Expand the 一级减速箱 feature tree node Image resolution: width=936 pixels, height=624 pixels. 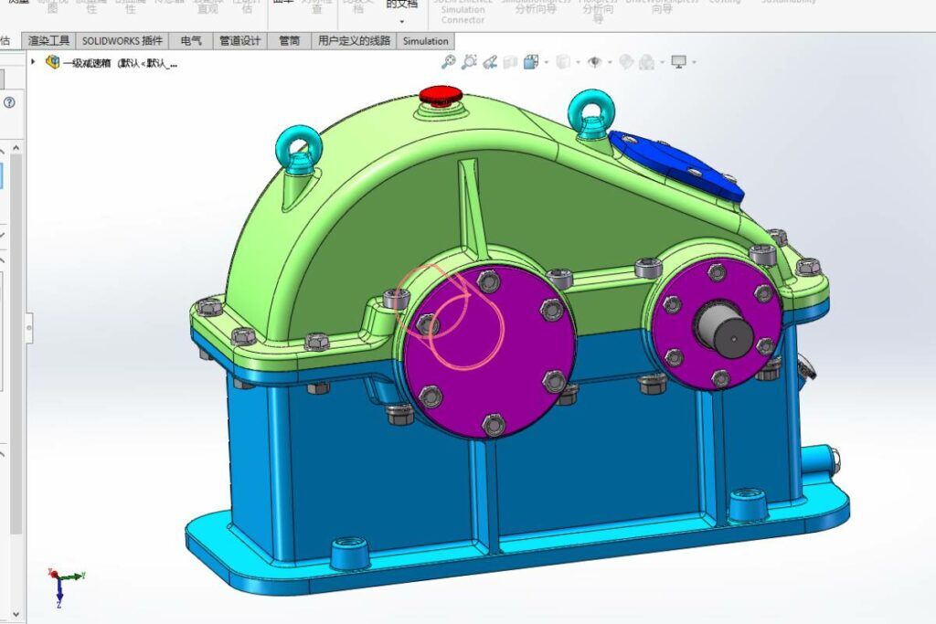tap(34, 62)
